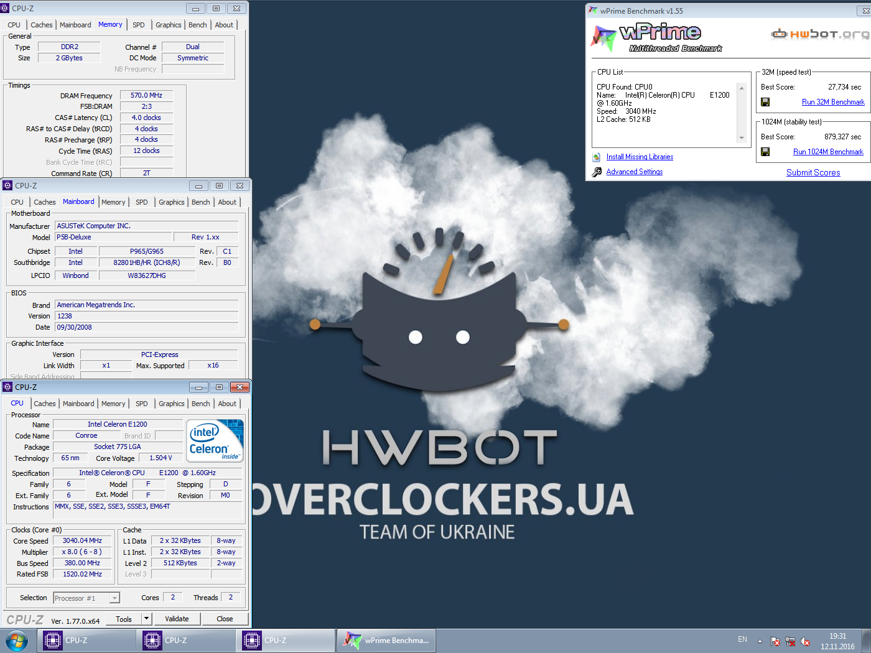Open the Windows Start orb
This screenshot has height=653, width=871.
coord(17,641)
